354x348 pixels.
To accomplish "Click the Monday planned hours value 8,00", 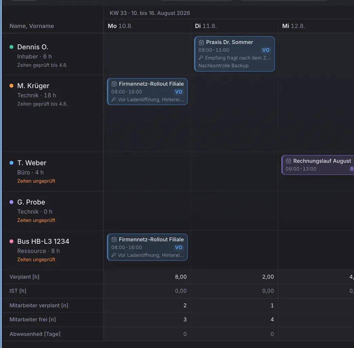I will coord(181,277).
